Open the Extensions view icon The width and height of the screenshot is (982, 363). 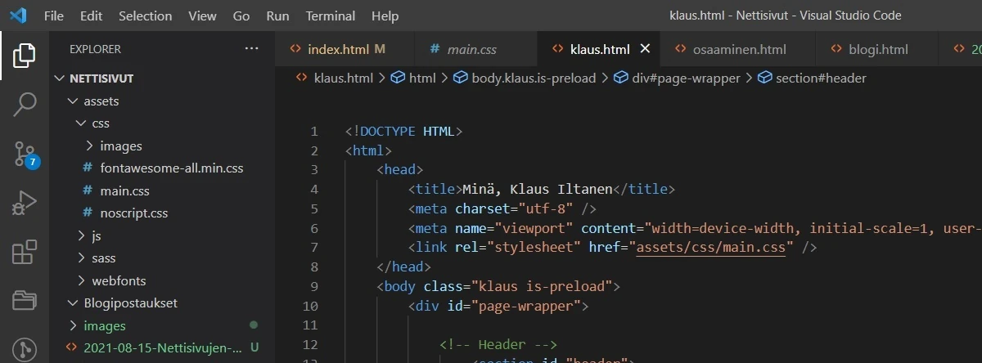(25, 252)
